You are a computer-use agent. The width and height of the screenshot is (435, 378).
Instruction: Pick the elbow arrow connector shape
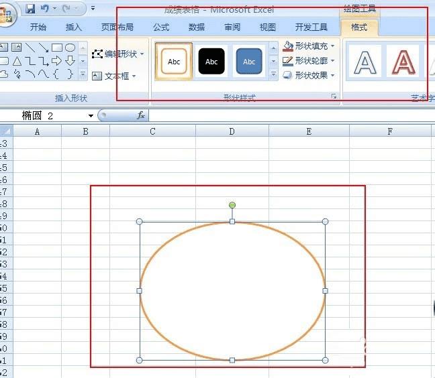point(44,61)
